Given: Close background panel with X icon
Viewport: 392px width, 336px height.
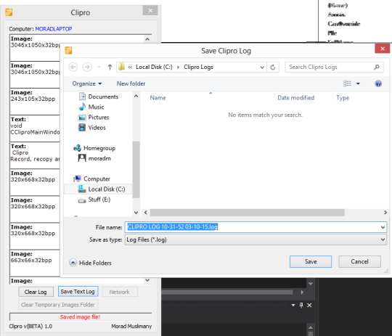Looking at the screenshot, I should 309,305.
